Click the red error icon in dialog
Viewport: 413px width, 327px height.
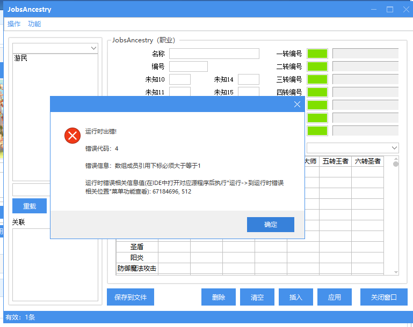click(x=72, y=136)
